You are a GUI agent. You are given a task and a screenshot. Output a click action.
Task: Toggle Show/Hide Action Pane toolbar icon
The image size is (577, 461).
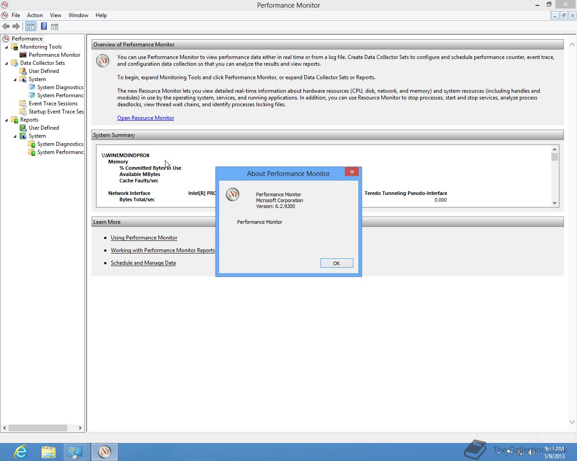click(55, 27)
